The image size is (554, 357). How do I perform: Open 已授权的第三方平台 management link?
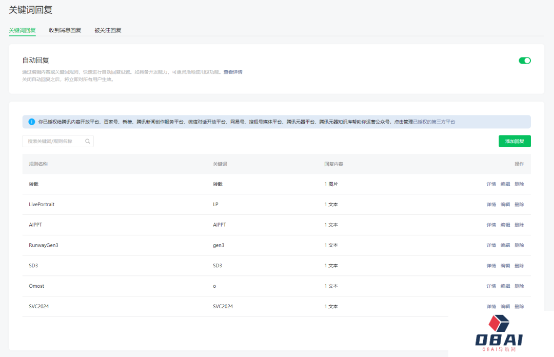[x=434, y=122]
